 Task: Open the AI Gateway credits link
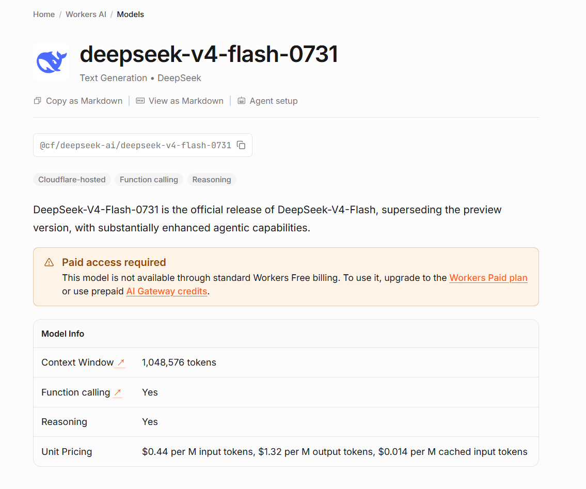(x=167, y=291)
